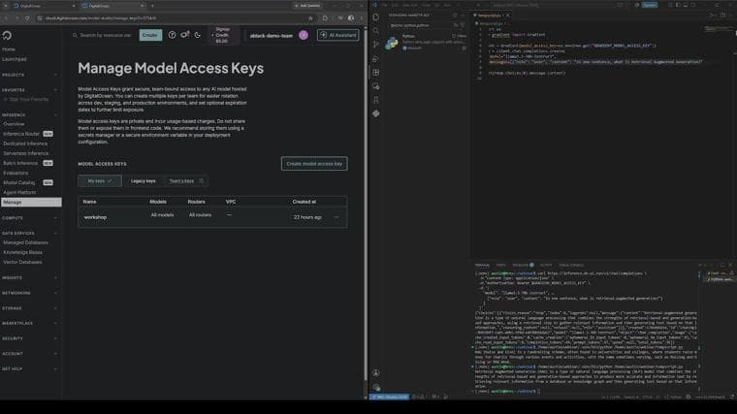Expand the Account sidebar section
Image resolution: width=737 pixels, height=414 pixels.
pos(30,353)
